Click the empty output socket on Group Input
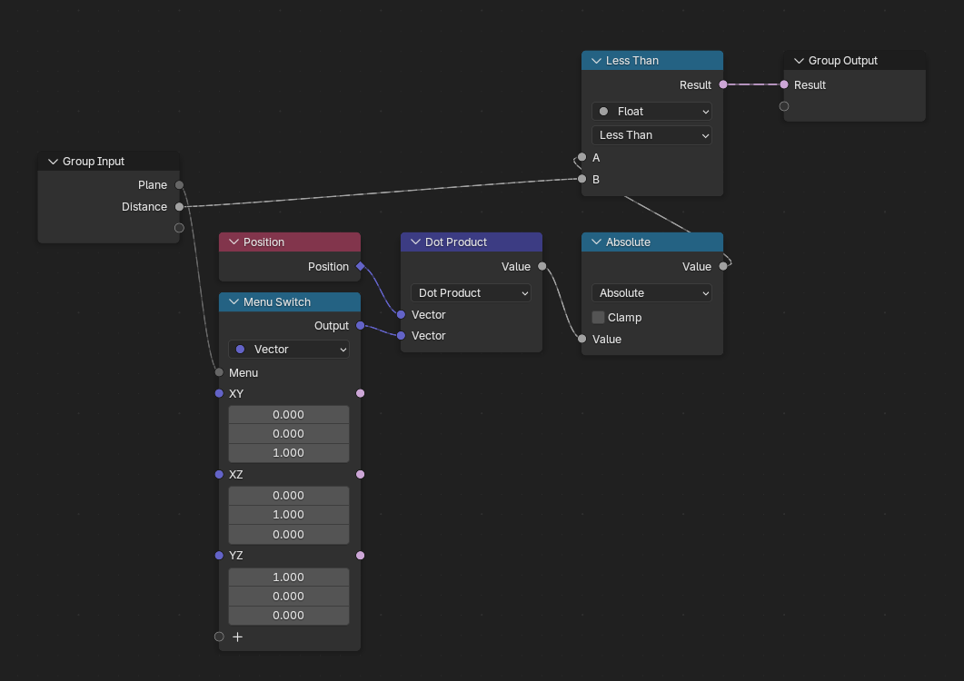The width and height of the screenshot is (964, 681). coord(180,228)
